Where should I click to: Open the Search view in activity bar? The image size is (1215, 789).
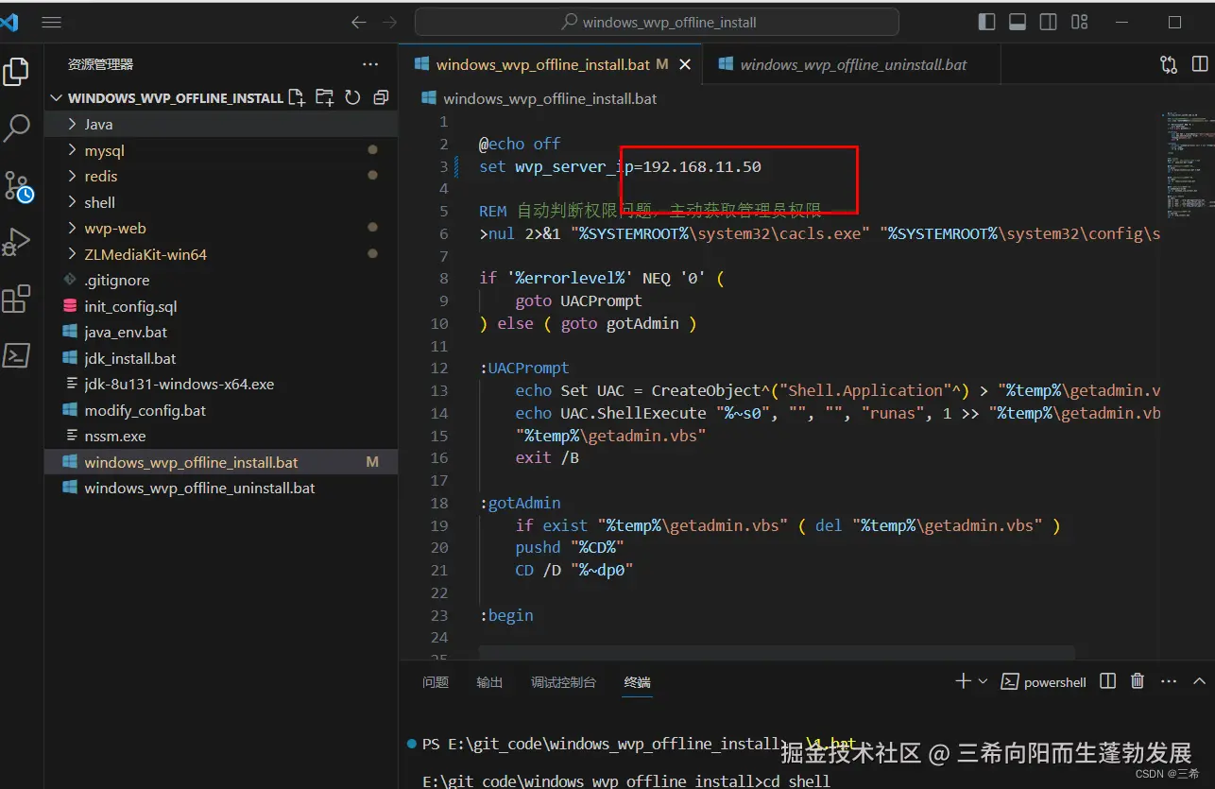click(x=16, y=129)
